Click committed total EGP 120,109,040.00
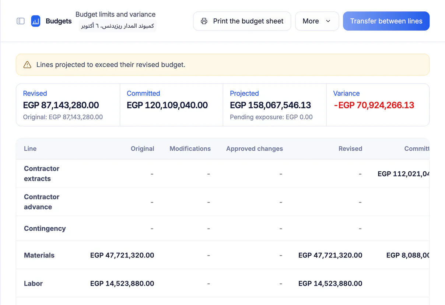The width and height of the screenshot is (445, 305). coord(167,105)
